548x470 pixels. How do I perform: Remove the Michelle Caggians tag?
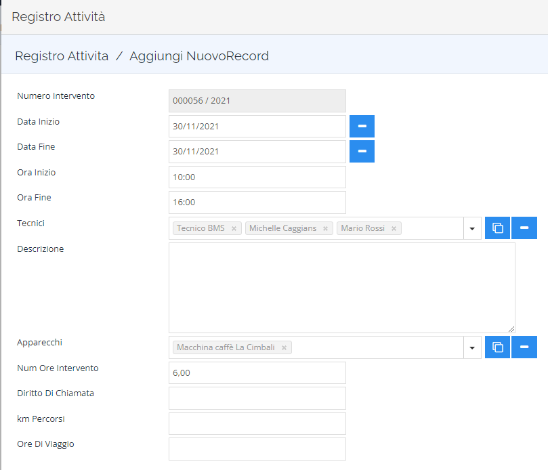tap(325, 228)
